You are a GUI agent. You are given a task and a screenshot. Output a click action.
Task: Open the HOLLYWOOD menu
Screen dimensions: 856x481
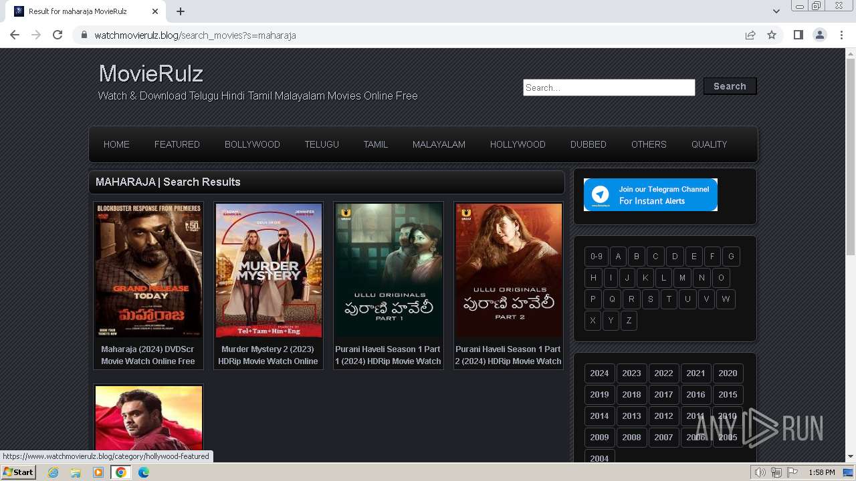point(518,144)
